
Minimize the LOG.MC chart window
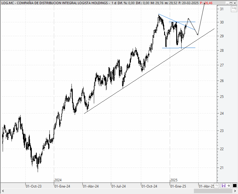[x=227, y=3]
